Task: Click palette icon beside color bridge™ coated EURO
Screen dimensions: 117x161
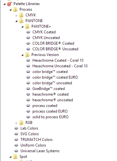Action: click(28, 77)
